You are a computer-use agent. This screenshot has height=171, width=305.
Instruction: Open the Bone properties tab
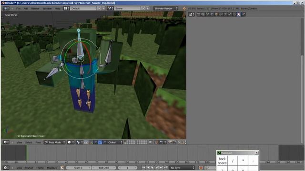click(230, 14)
